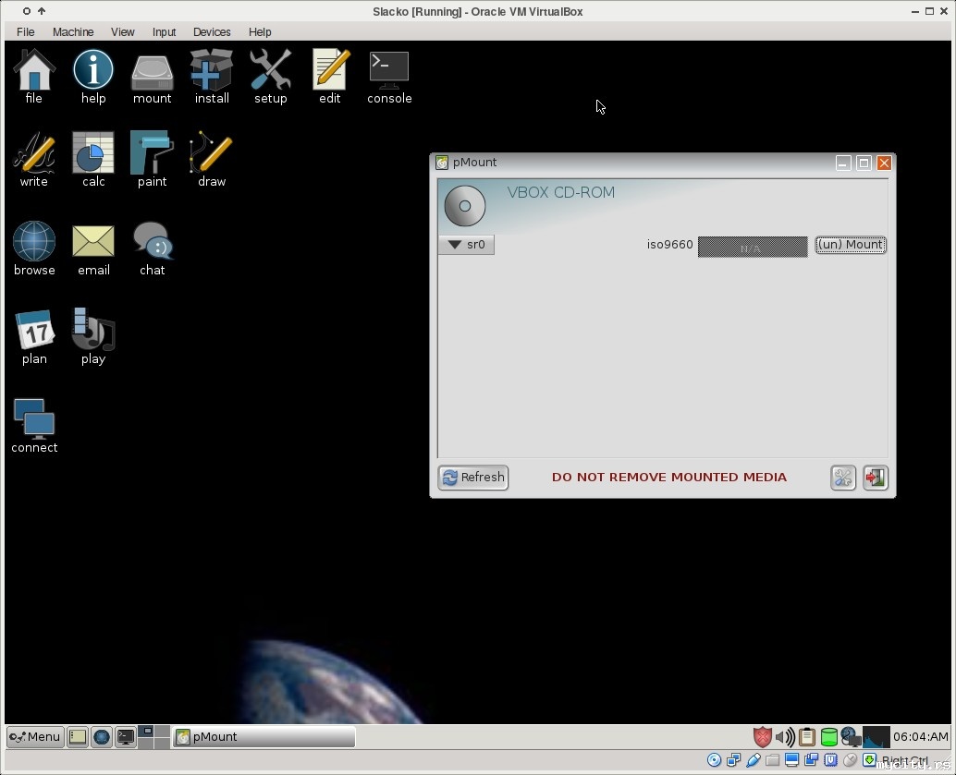Click the green storage cylinder tray icon
This screenshot has height=775, width=956.
point(828,736)
